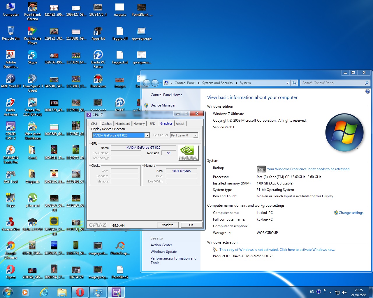Open the Action Center link
373x298 pixels.
(x=161, y=245)
